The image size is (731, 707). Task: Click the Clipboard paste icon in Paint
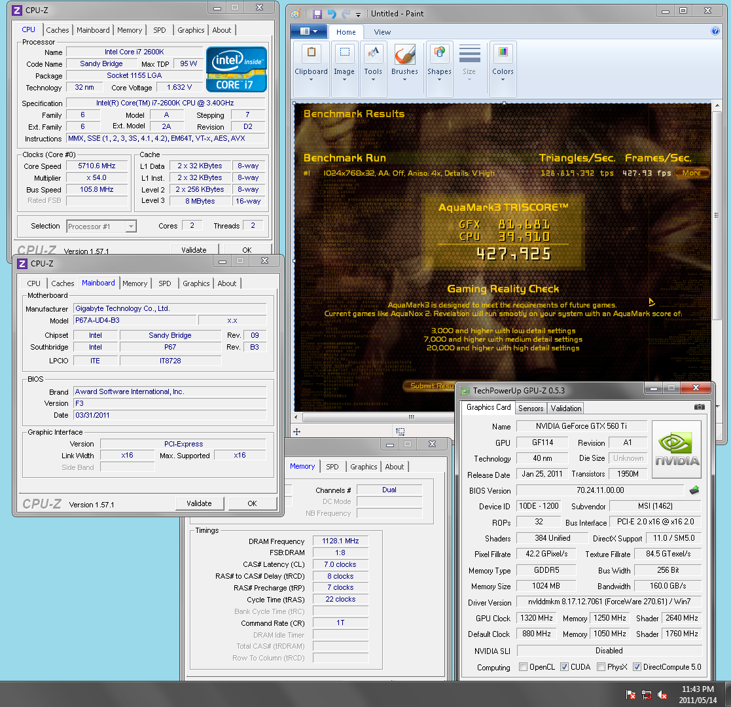coord(311,53)
